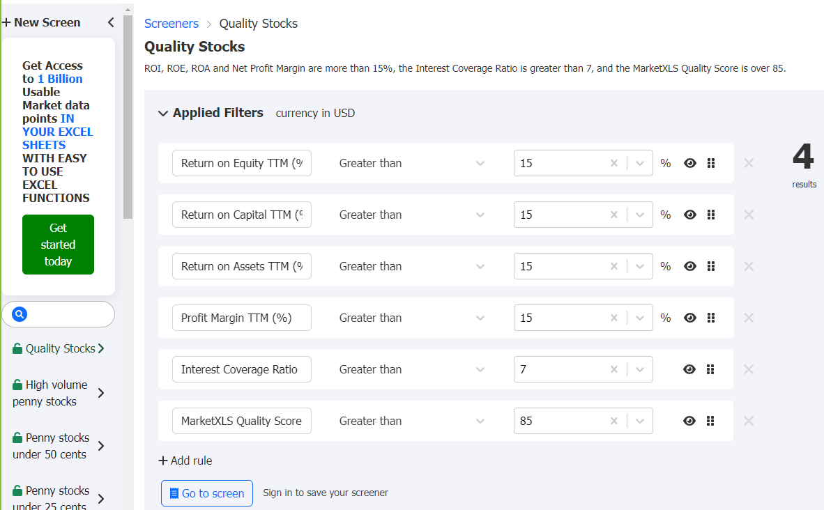Image resolution: width=824 pixels, height=510 pixels.
Task: Toggle the eye icon on the MarketXLS Quality Score row
Action: 689,421
